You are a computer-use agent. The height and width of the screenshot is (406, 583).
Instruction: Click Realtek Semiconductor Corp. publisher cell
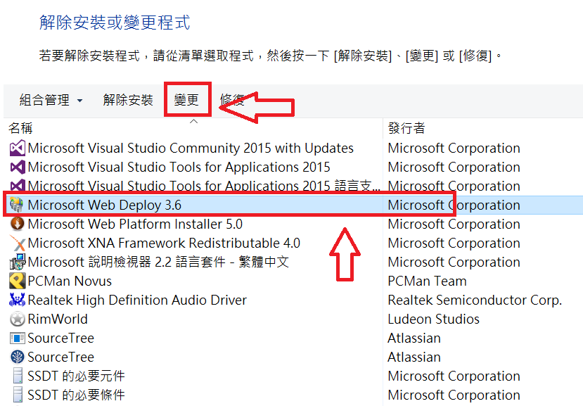click(x=475, y=300)
